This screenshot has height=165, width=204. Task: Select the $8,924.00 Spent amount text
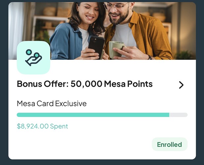[43, 126]
